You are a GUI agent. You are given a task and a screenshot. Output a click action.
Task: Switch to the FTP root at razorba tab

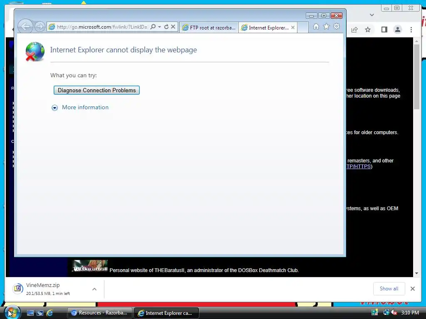pyautogui.click(x=209, y=28)
